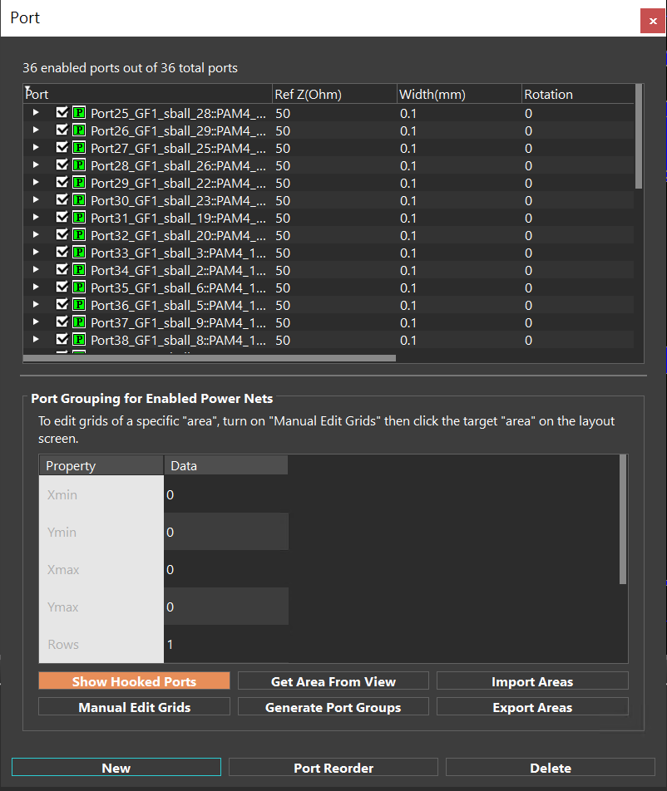Click the green P icon of Port33_GF1_sball_3
Viewport: 667px width, 791px height.
click(79, 252)
